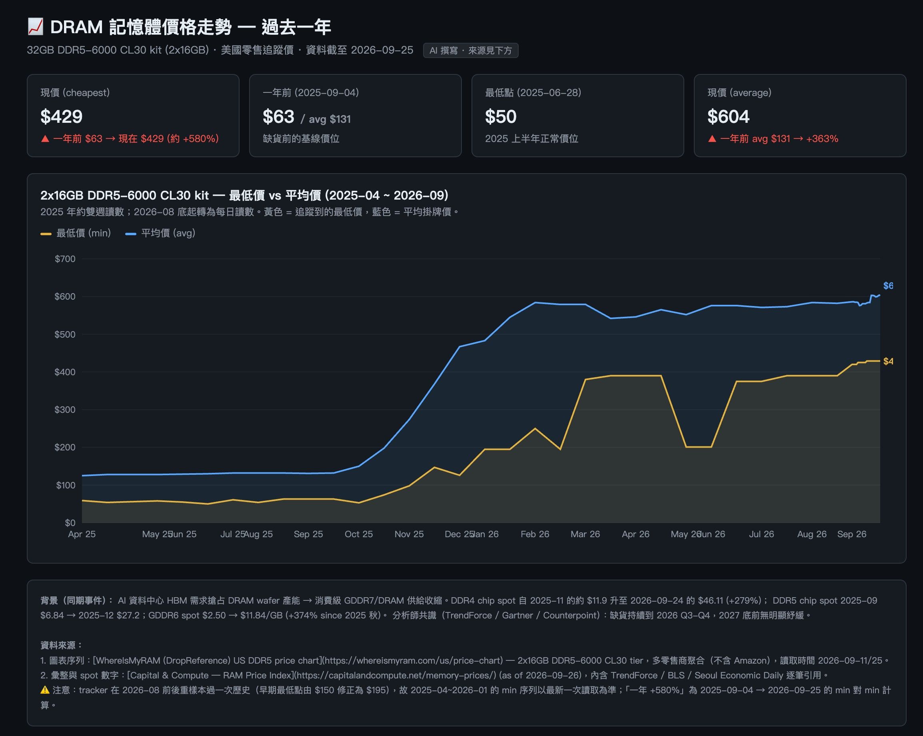
Task: Open the capitalandcompute.net memory-prices URL
Action: tap(396, 675)
